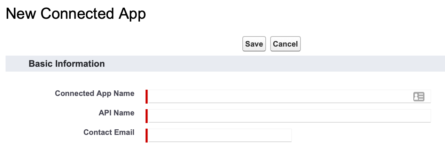Click into the API Name text field
Screen dimensions: 445x146
pyautogui.click(x=290, y=116)
